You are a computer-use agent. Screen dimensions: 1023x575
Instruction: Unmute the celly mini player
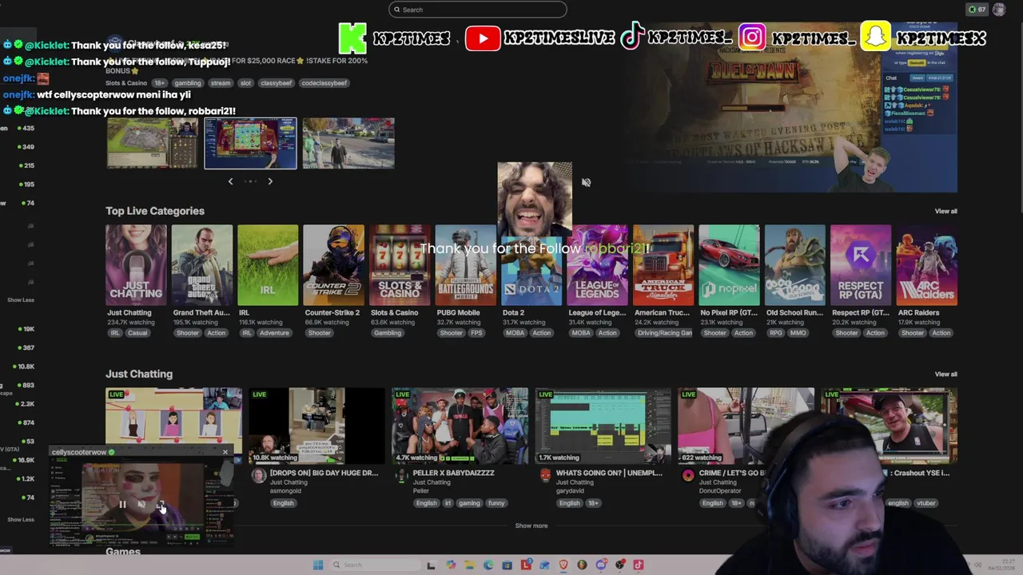tap(141, 504)
